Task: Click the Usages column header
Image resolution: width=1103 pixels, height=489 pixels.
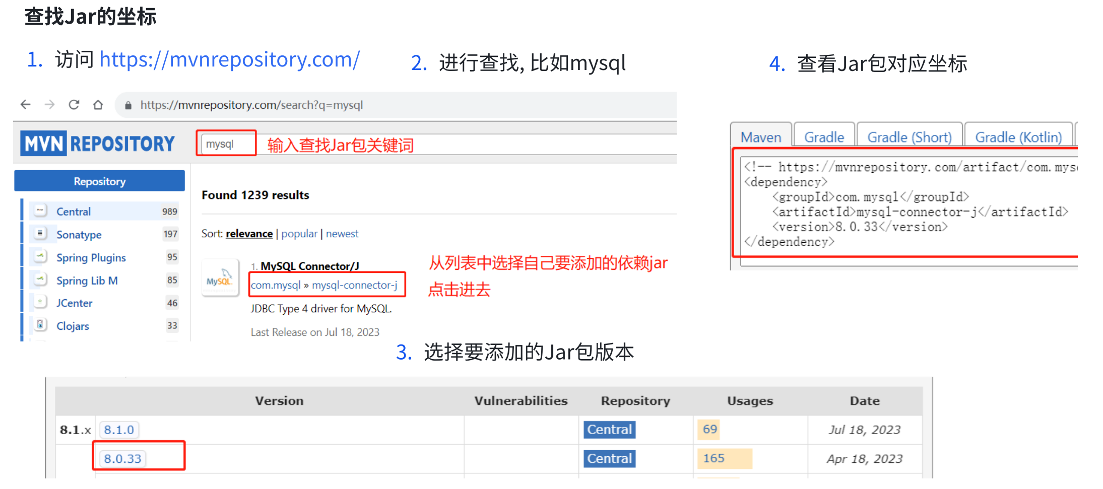Action: 750,401
